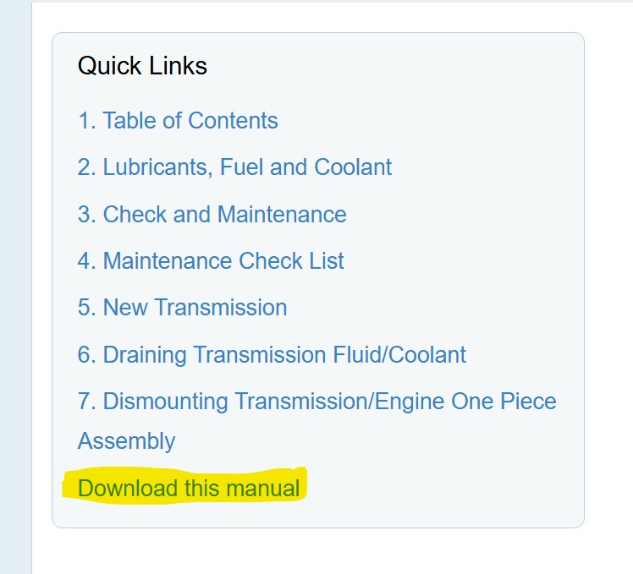The image size is (633, 574).
Task: Open Draining Transmission Fluid/Coolant link
Action: click(272, 355)
